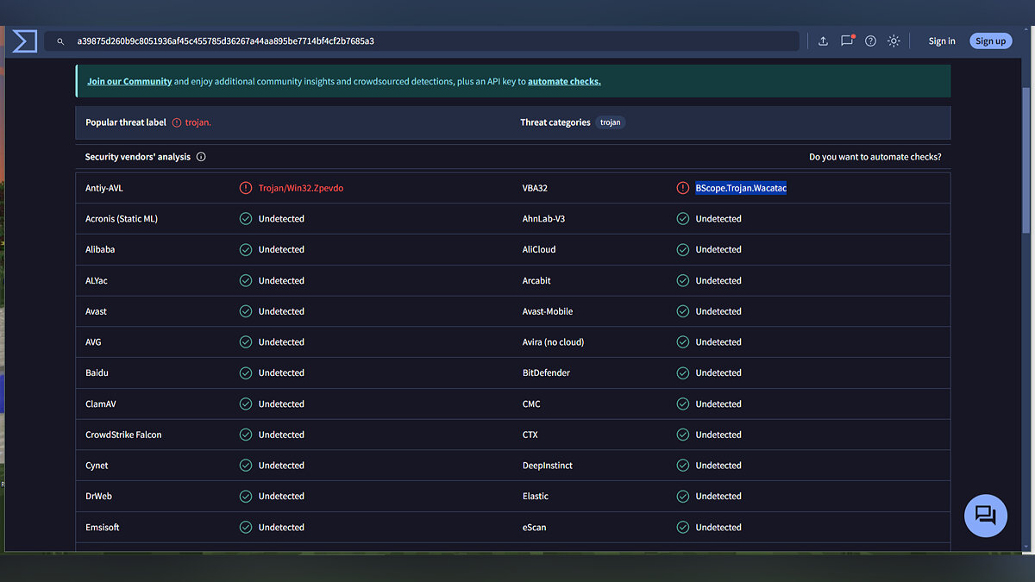The image size is (1035, 582).
Task: Open the help question mark icon
Action: point(870,41)
